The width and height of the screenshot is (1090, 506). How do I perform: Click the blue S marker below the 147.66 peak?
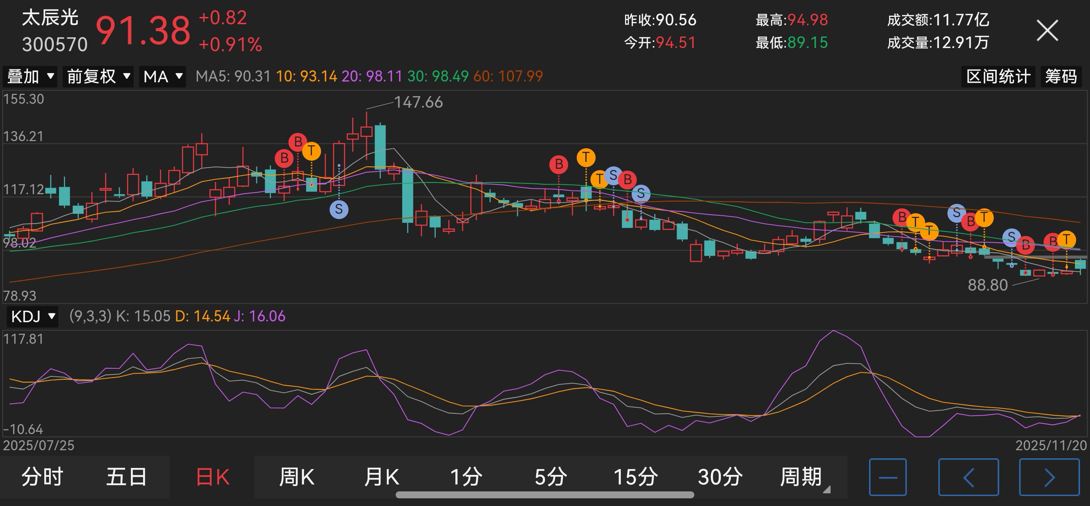tap(339, 209)
